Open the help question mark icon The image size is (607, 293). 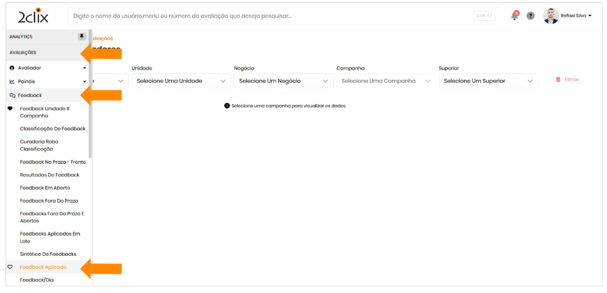point(530,16)
